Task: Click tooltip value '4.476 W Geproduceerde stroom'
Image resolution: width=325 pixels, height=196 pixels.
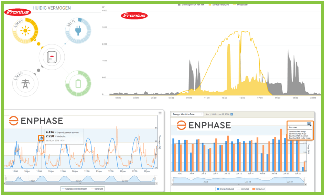Action: pos(62,132)
